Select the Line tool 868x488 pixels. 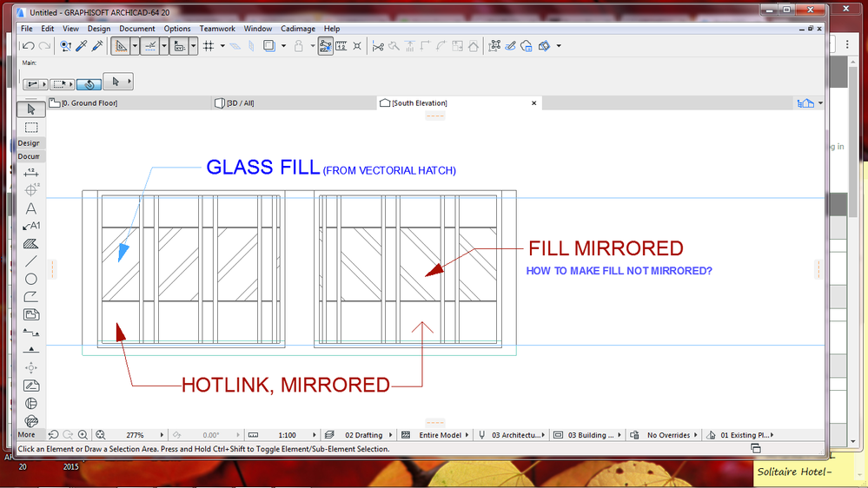[31, 261]
